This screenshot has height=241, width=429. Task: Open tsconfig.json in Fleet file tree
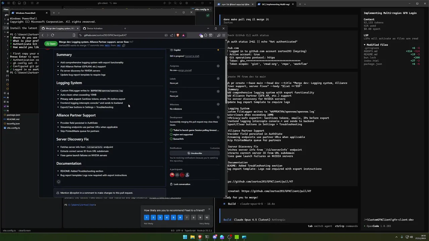pyautogui.click(x=13, y=124)
